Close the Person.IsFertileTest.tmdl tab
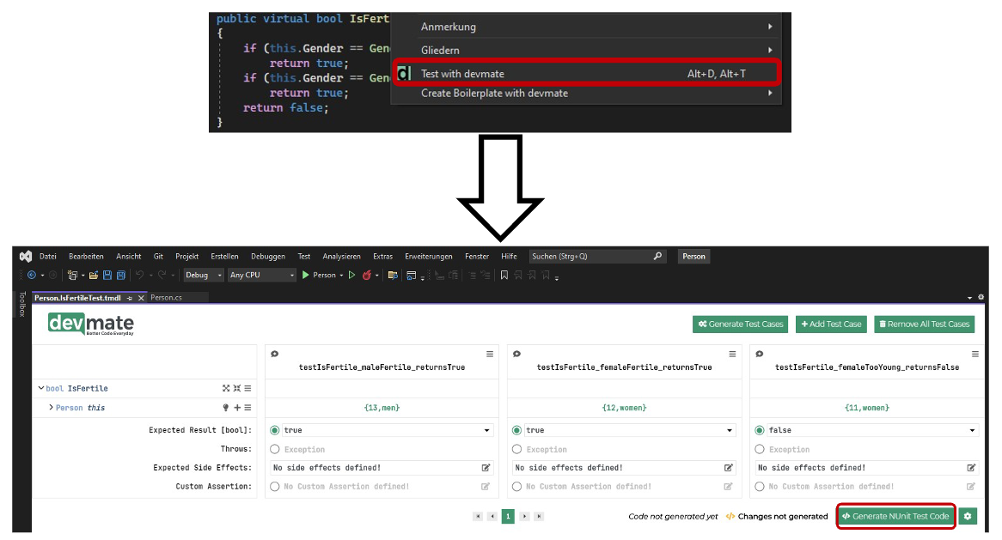1002x540 pixels. coord(141,298)
